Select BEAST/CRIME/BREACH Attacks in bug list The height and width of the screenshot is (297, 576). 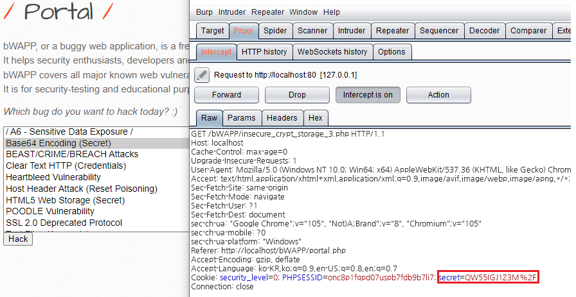pos(96,154)
